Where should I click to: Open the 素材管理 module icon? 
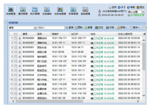tap(23, 11)
